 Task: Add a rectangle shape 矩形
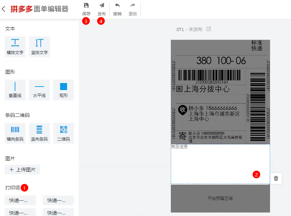click(x=64, y=90)
